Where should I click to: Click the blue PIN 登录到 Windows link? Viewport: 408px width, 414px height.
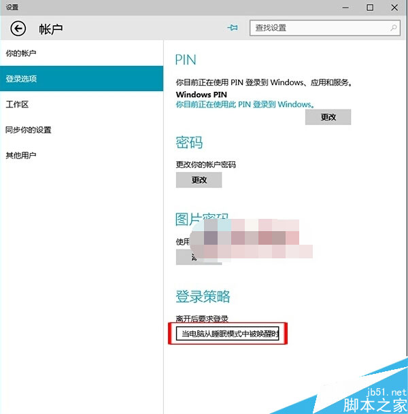pos(244,105)
